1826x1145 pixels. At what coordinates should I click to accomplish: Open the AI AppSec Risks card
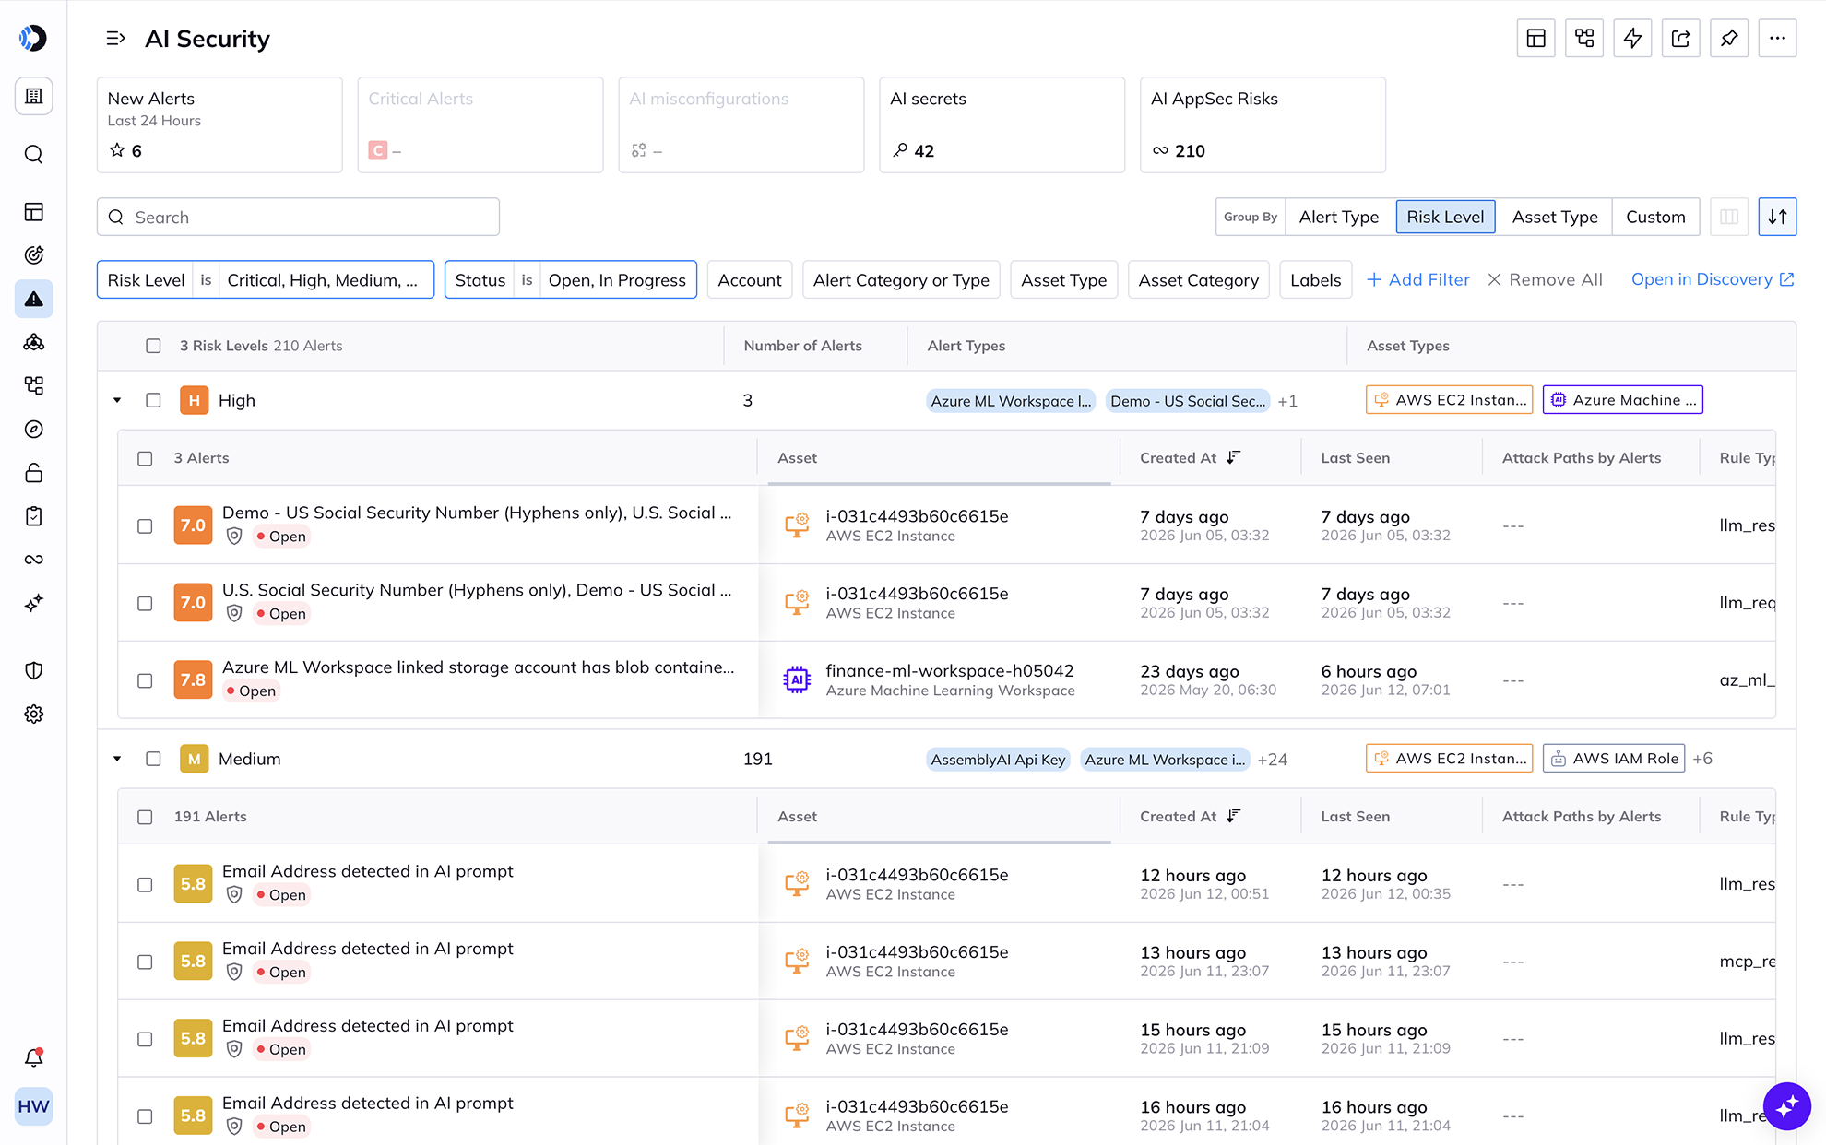[1263, 124]
